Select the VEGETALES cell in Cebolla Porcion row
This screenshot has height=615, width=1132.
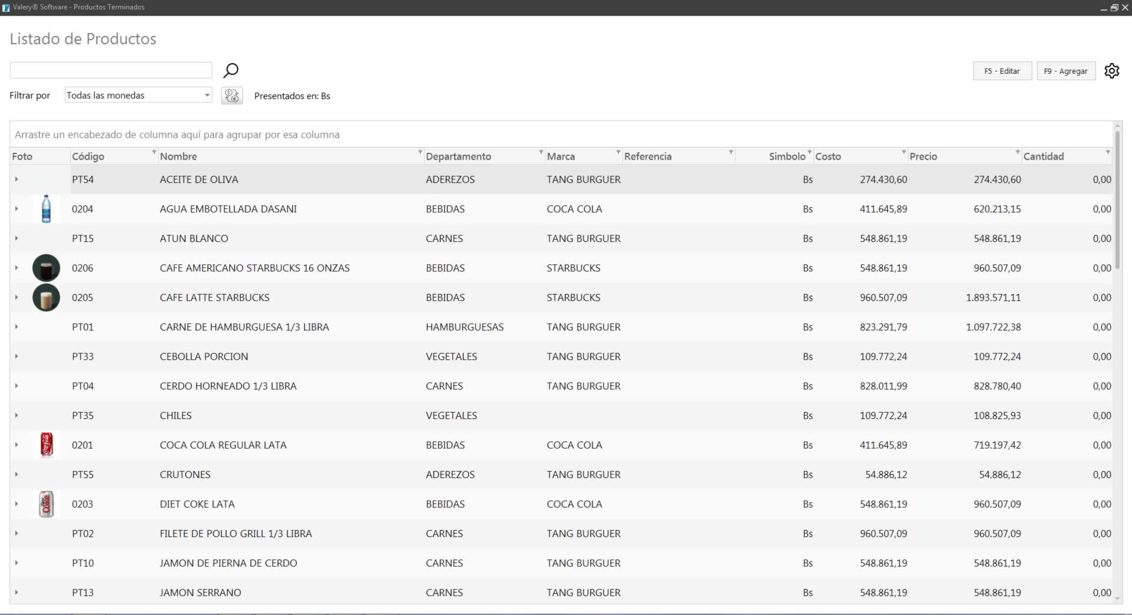coord(451,356)
